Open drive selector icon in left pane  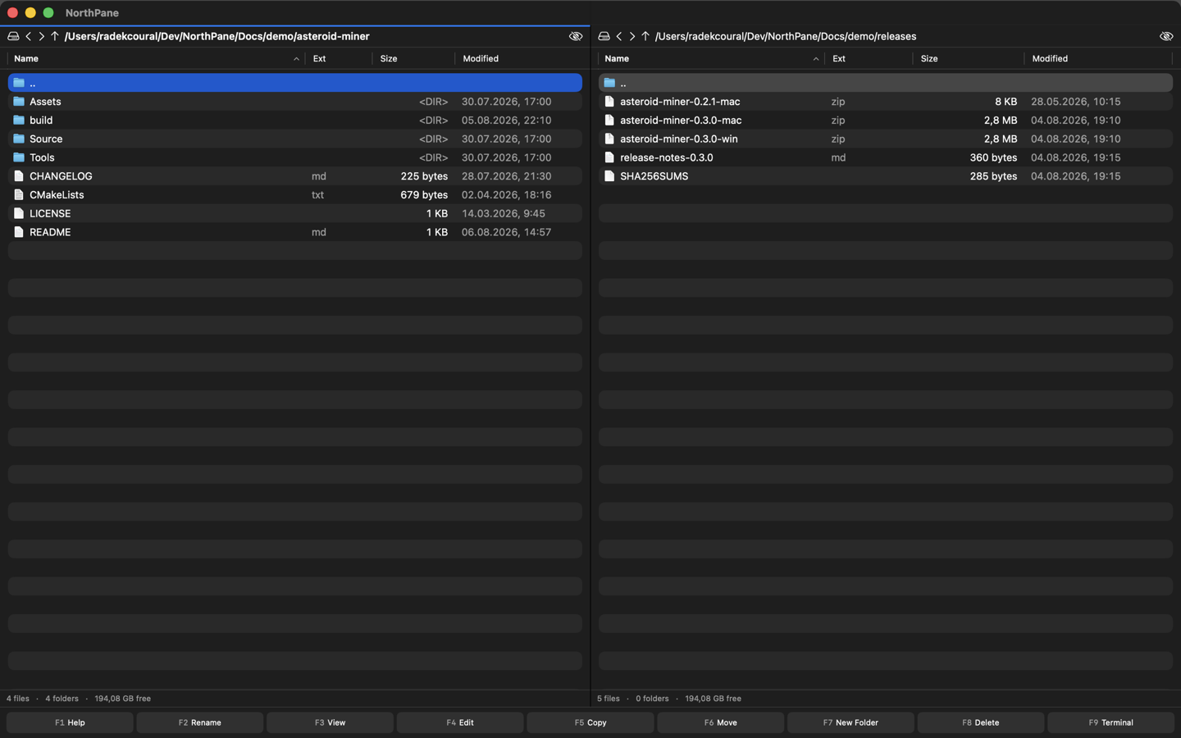pyautogui.click(x=13, y=36)
